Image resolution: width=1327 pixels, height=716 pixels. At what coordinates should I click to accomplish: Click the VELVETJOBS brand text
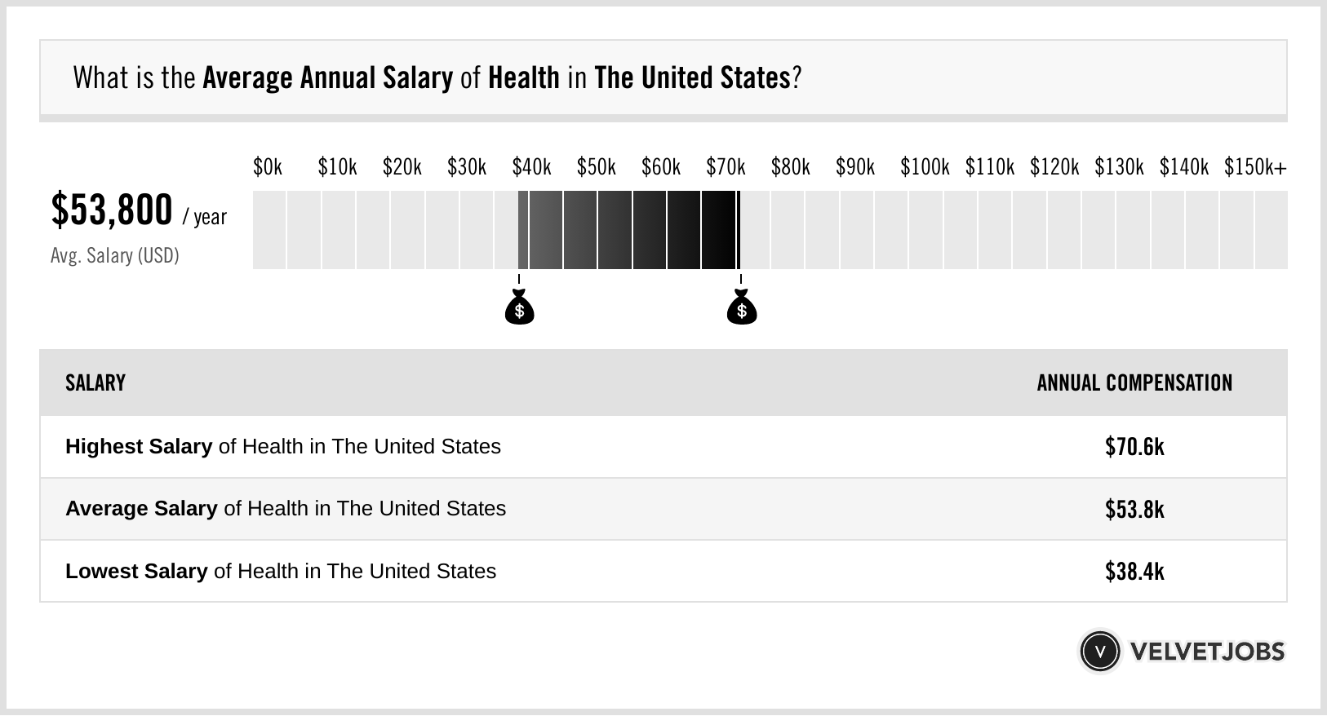point(1207,652)
